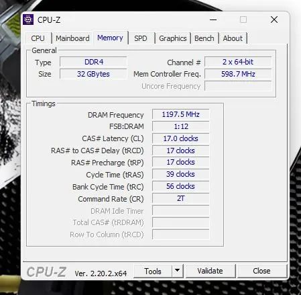This screenshot has width=301, height=295.
Task: Close CPU-Z with the X icon
Action: click(x=274, y=19)
